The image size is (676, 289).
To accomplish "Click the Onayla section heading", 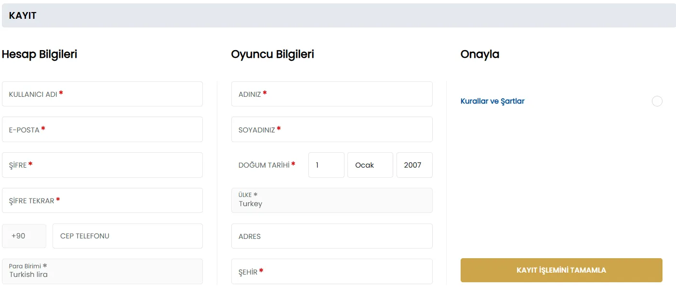I will click(x=479, y=54).
